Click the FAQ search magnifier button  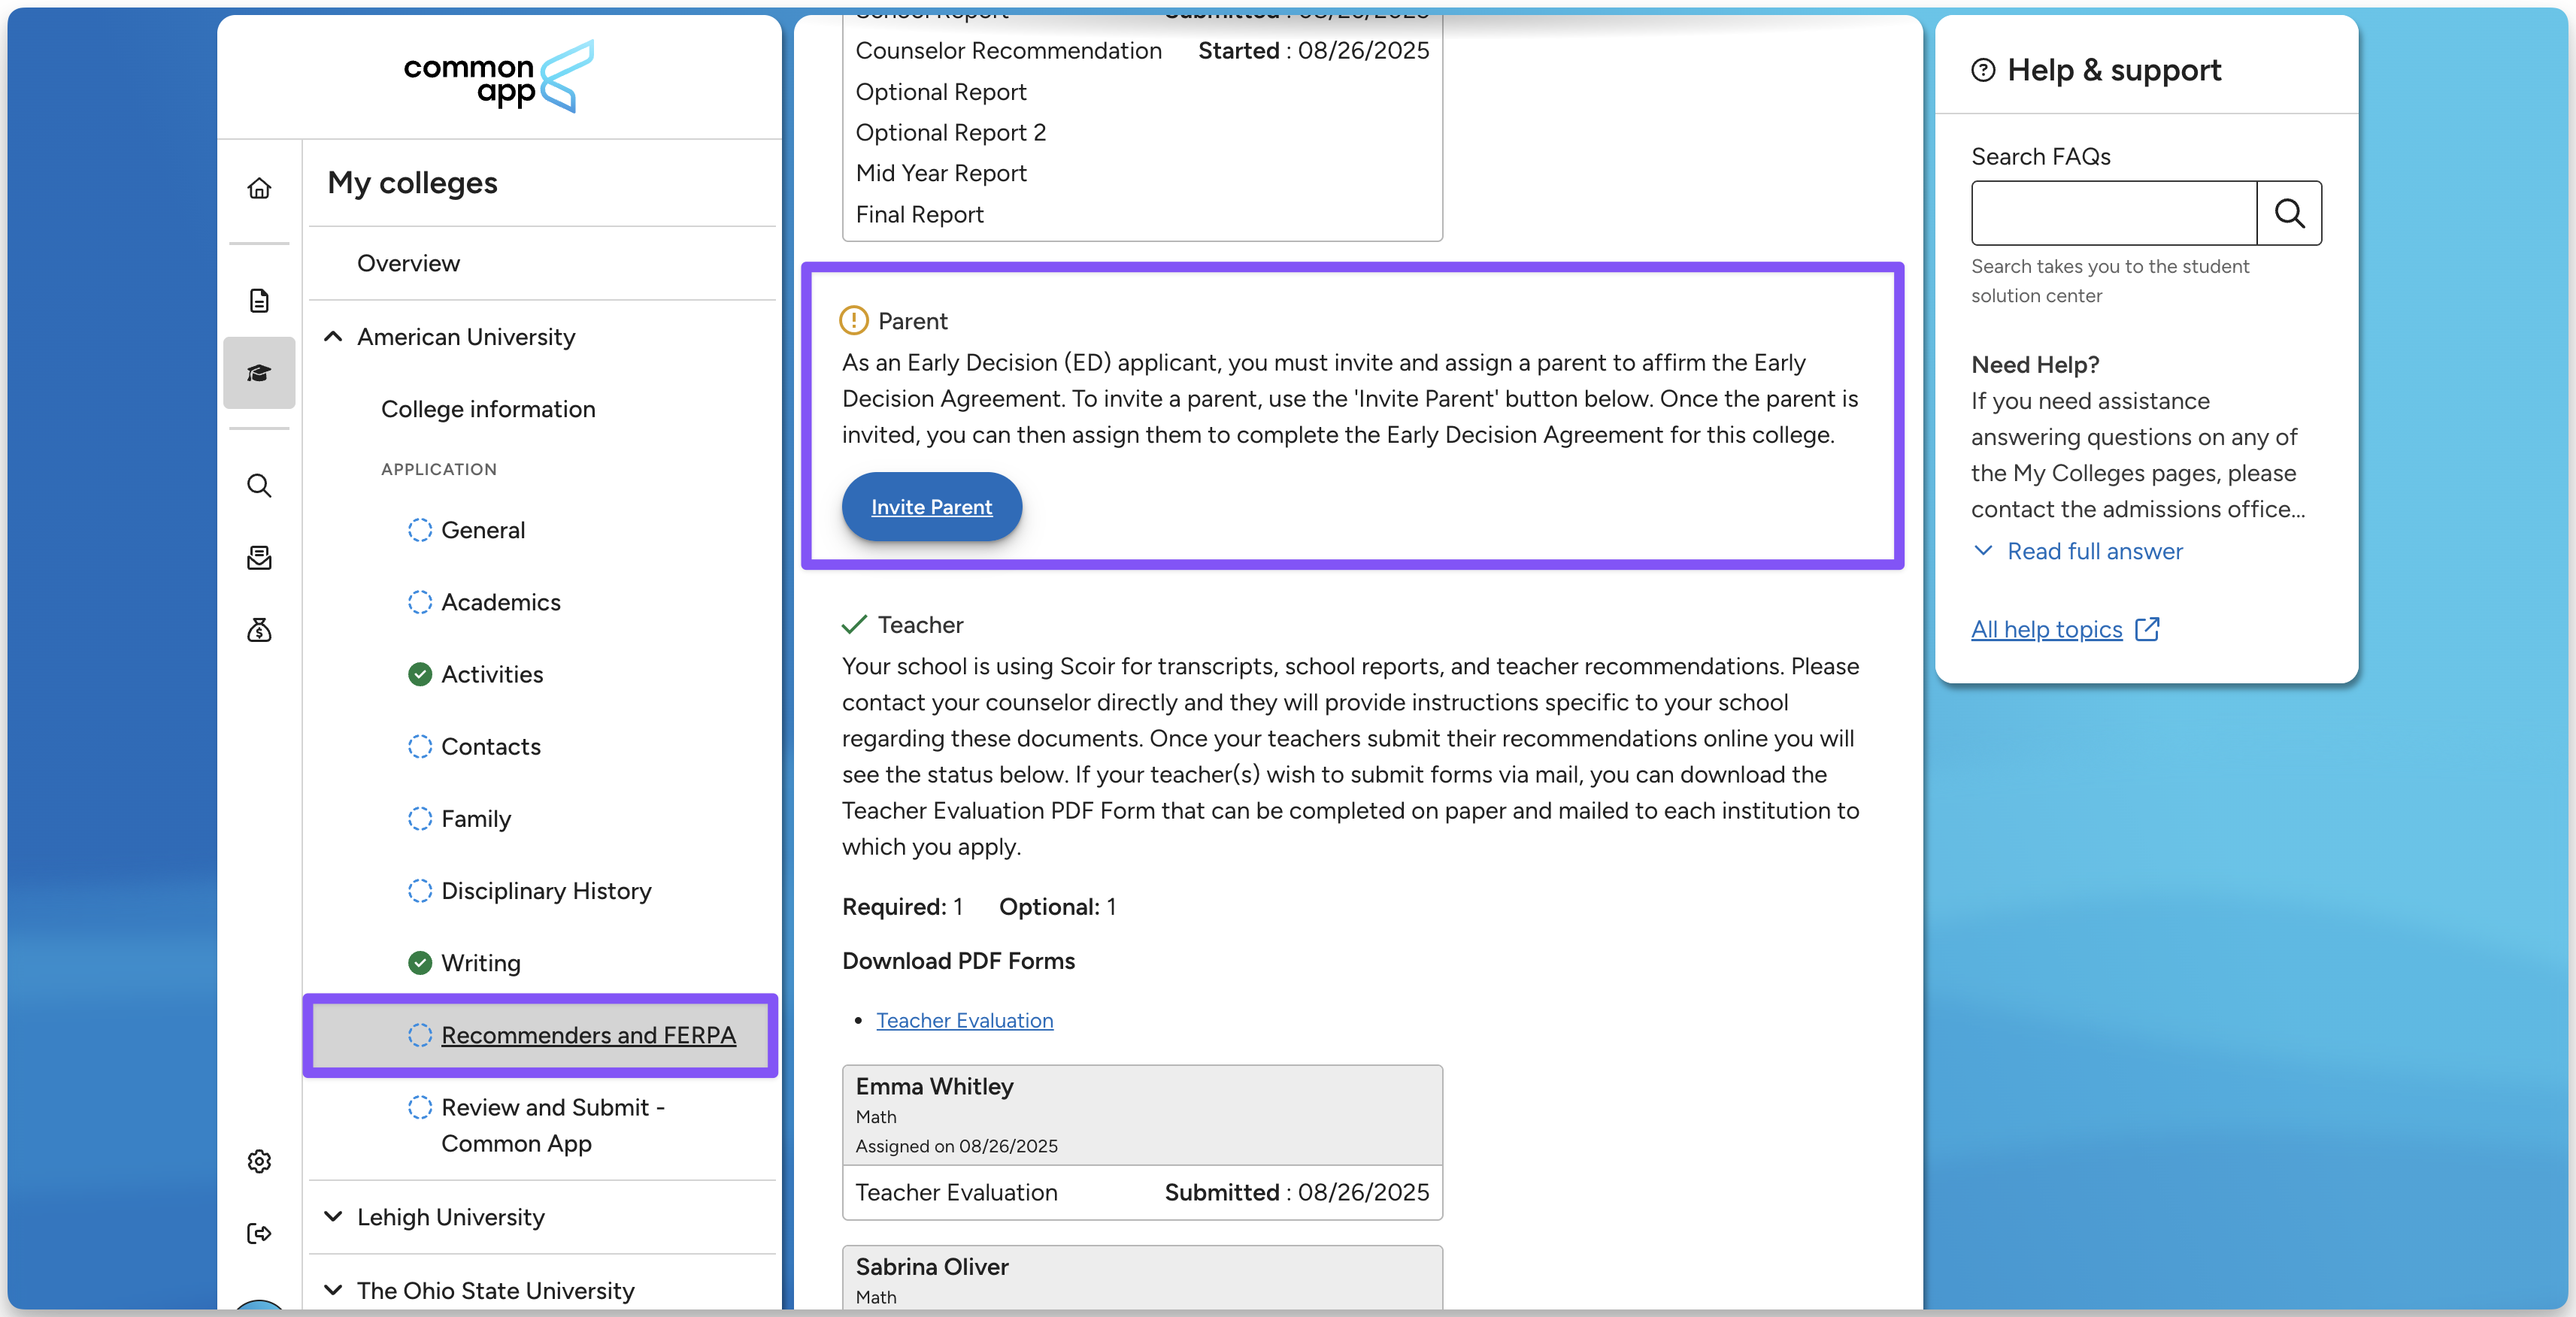pos(2289,213)
